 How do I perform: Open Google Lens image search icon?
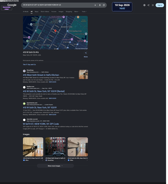[104, 5]
